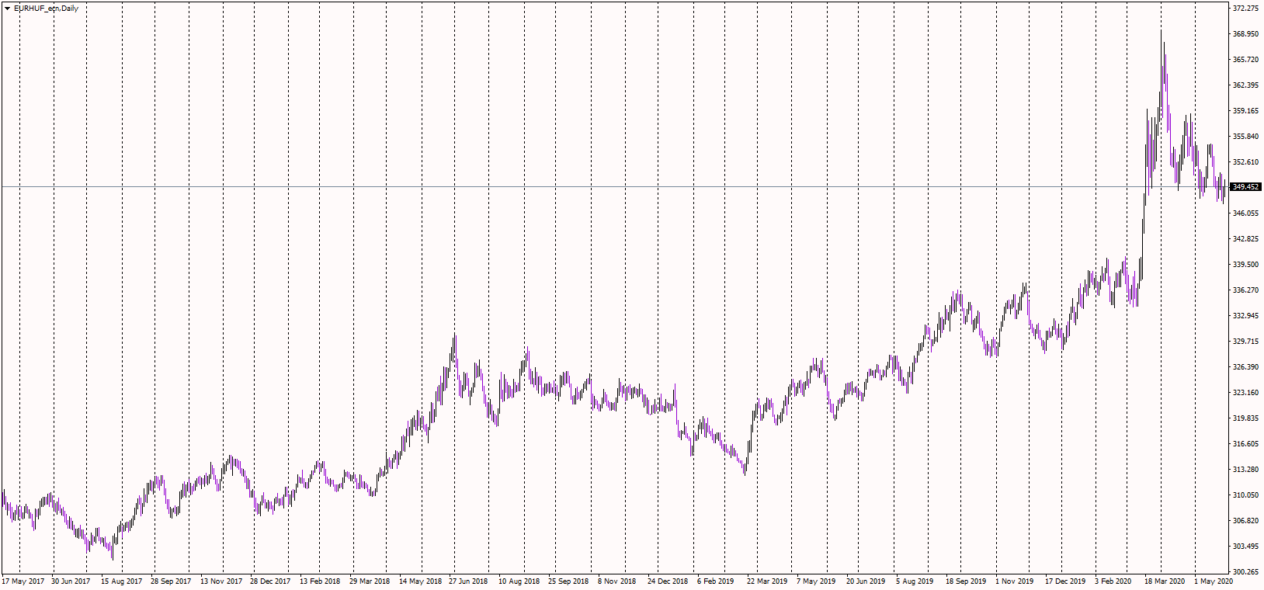Click the 24 Dec 2018 date label
Image resolution: width=1264 pixels, height=590 pixels.
click(668, 581)
